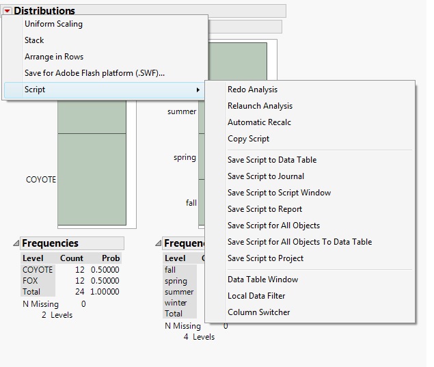
Task: Pick Save Script to Script Window
Action: (x=279, y=193)
